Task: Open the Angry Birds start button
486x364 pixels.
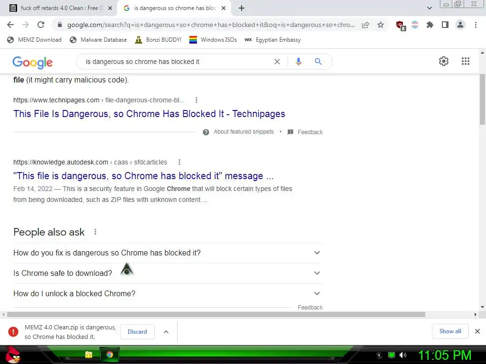Action: tap(13, 355)
